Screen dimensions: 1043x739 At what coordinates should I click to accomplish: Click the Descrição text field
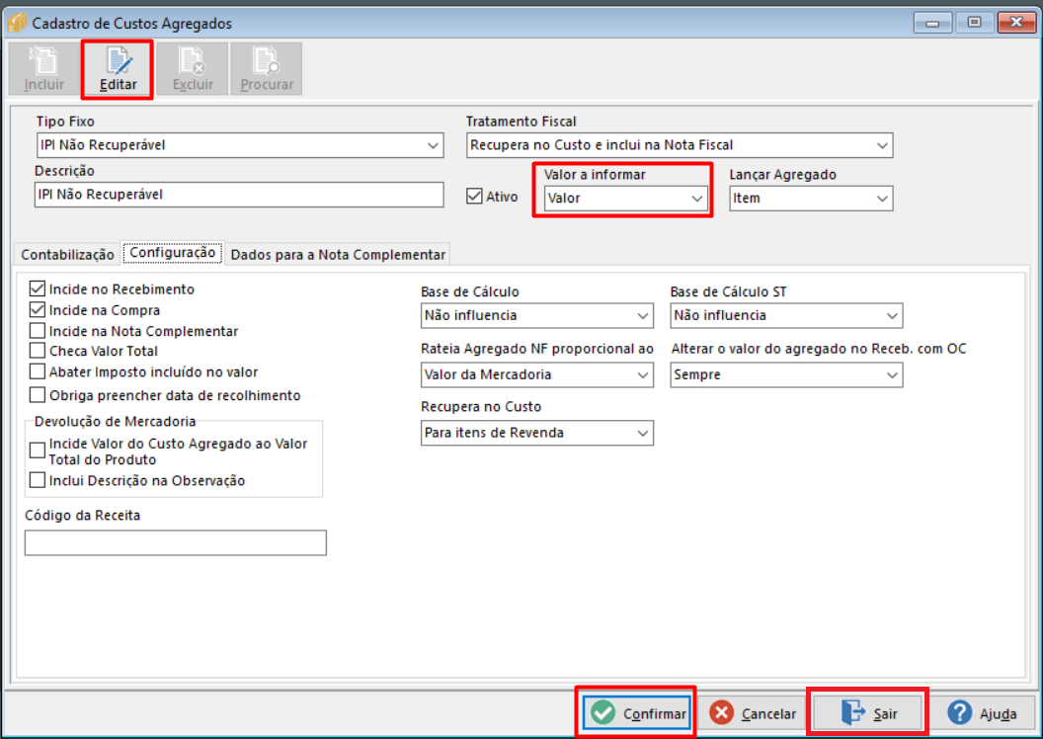239,195
